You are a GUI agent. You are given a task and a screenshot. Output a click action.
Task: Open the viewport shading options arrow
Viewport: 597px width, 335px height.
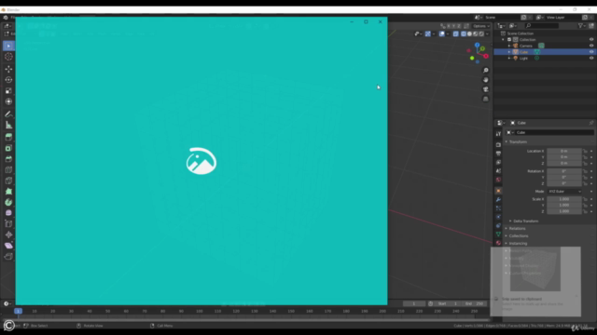[487, 33]
